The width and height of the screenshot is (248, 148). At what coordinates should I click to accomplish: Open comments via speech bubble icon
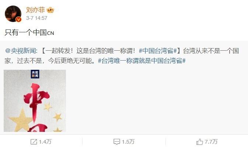(x=116, y=142)
